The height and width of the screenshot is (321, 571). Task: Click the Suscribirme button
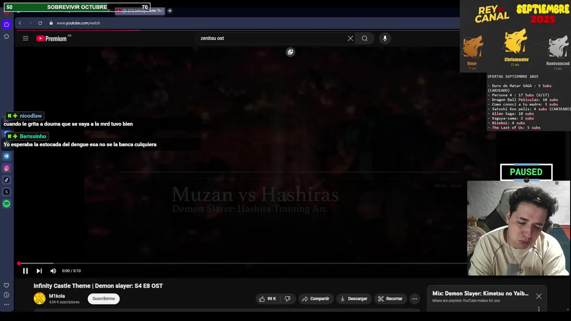[103, 299]
